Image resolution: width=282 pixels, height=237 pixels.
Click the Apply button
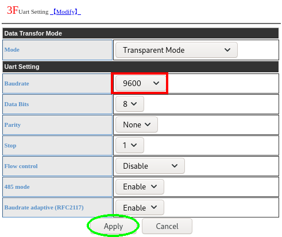(x=113, y=226)
